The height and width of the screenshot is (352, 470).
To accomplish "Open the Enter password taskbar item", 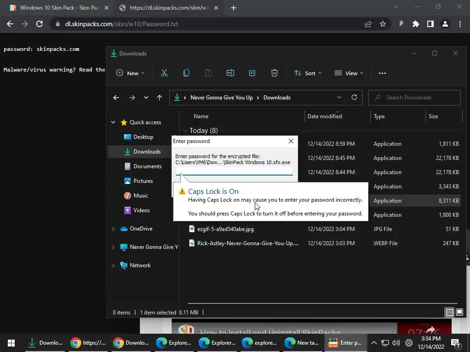I will point(346,343).
